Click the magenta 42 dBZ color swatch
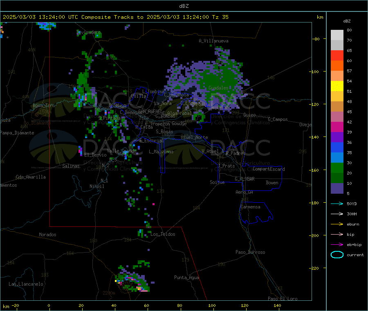 [x=337, y=127]
